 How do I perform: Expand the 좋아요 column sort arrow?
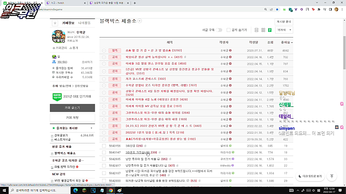pyautogui.click(x=292, y=42)
